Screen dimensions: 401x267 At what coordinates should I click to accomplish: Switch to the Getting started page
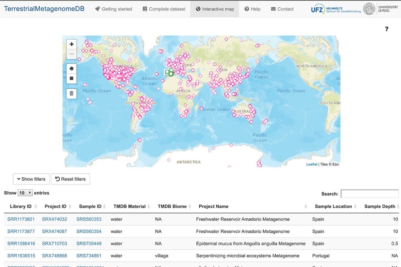point(113,8)
